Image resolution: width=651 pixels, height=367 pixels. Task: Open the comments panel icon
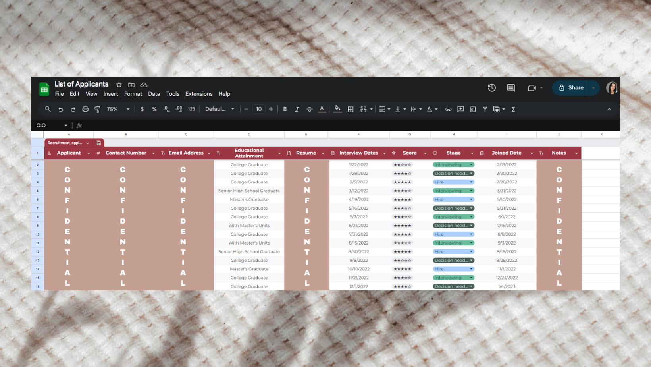point(511,88)
